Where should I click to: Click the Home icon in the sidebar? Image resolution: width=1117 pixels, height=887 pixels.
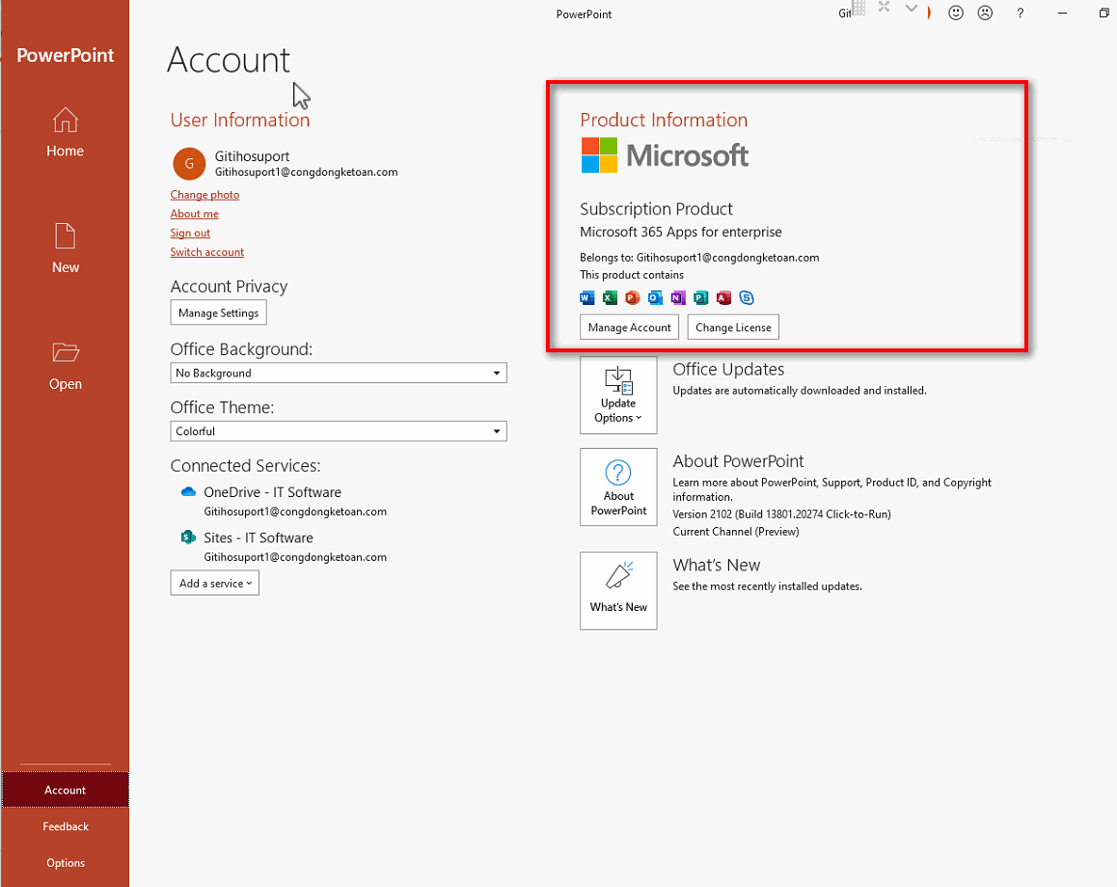click(65, 120)
